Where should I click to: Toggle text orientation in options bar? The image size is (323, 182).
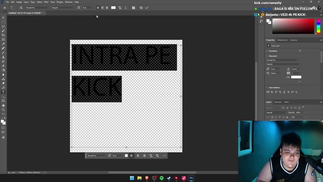point(21,8)
